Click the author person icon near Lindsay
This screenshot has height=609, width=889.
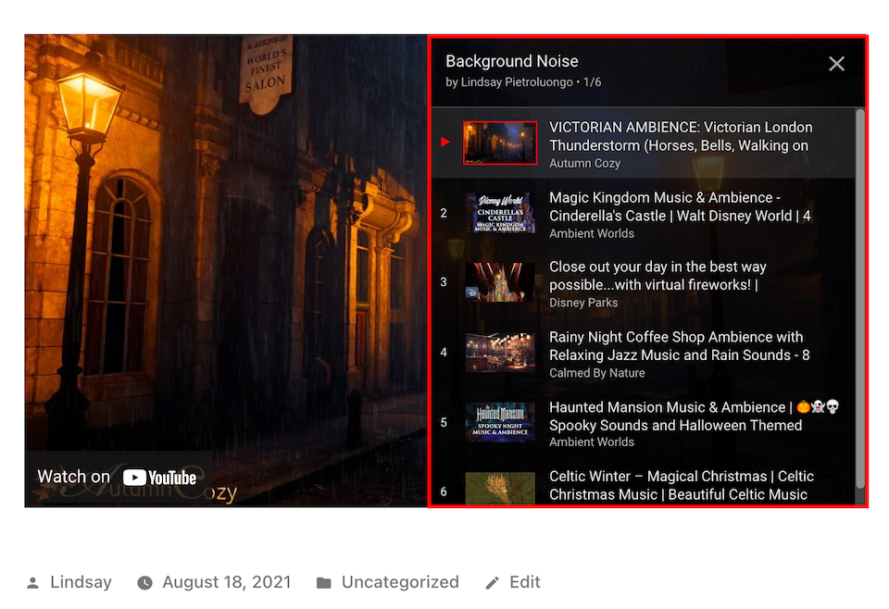click(x=34, y=582)
